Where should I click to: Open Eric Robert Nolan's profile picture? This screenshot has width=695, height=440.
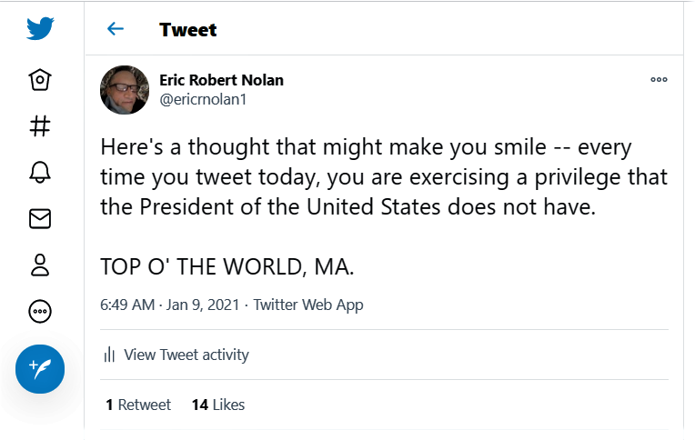[125, 89]
